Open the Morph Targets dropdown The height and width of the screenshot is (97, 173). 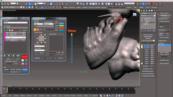tap(40, 50)
